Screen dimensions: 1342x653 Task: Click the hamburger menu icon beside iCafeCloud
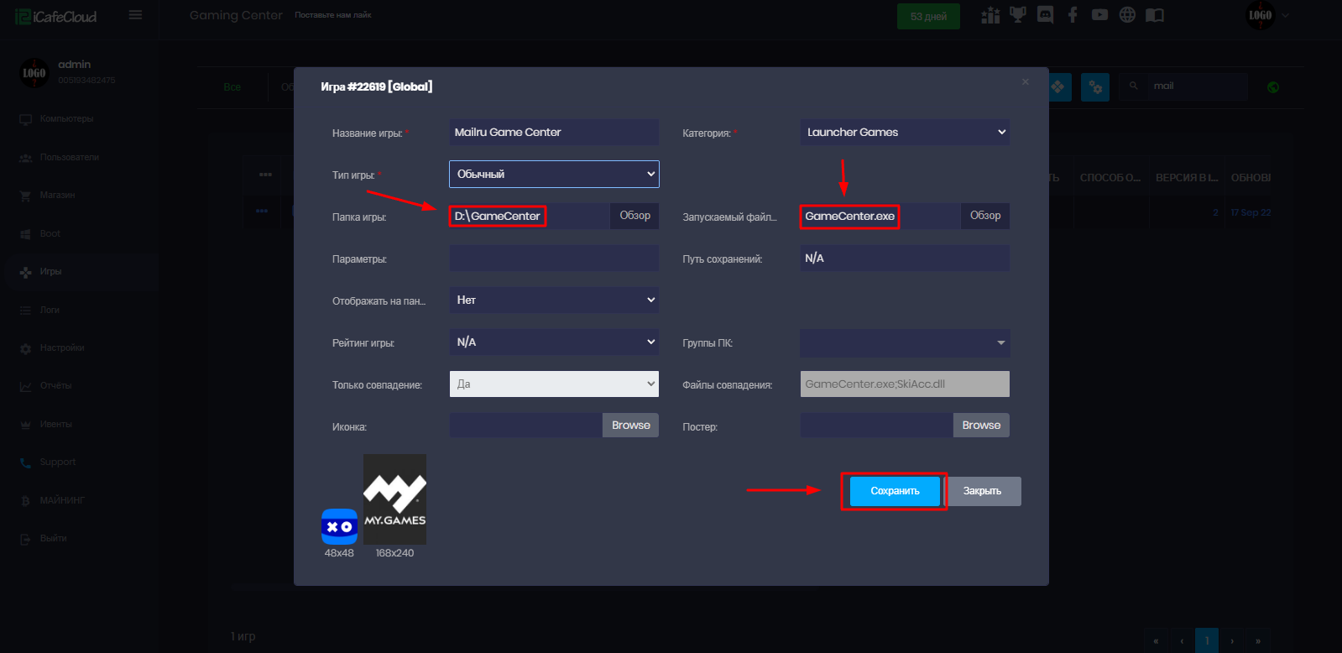[135, 15]
